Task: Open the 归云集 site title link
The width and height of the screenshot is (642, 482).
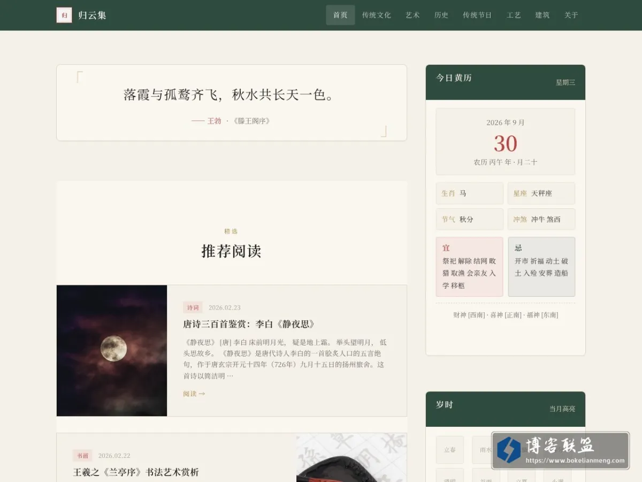Action: coord(92,15)
